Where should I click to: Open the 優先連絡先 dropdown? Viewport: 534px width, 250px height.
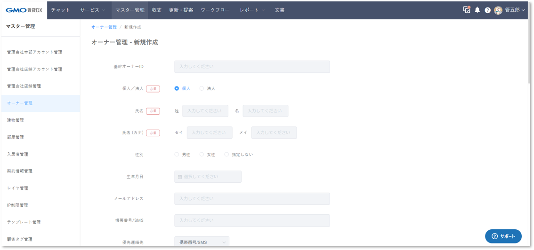[x=202, y=242]
